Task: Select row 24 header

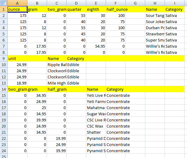Action: (4, 151)
